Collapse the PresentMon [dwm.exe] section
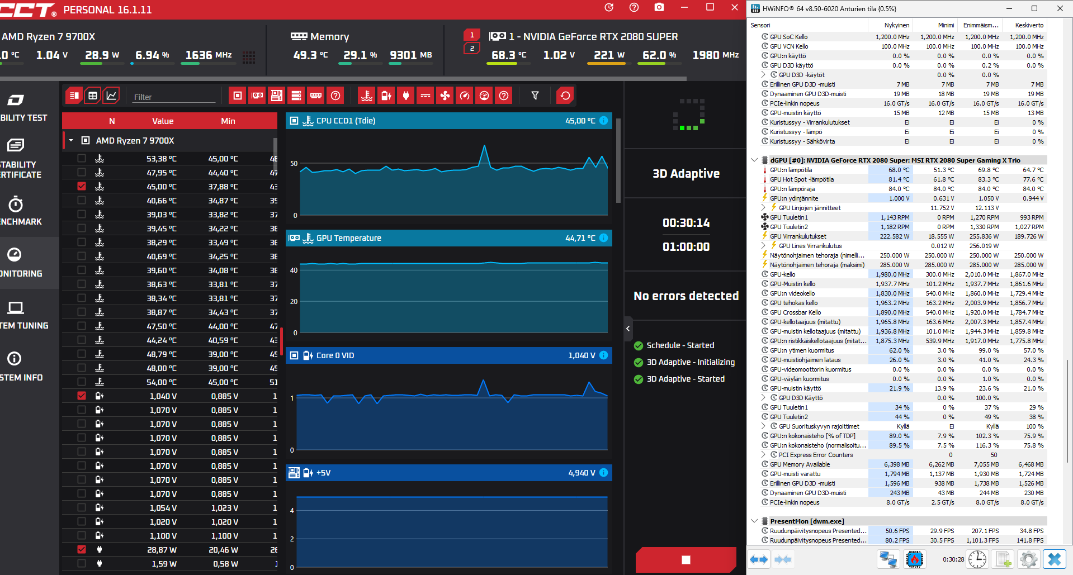This screenshot has width=1073, height=575. [x=754, y=521]
